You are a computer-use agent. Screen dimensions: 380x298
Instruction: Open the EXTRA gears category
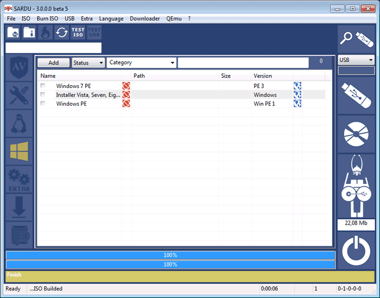[x=19, y=180]
